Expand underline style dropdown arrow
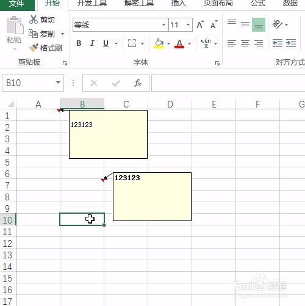This screenshot has height=306, width=305. (116, 43)
